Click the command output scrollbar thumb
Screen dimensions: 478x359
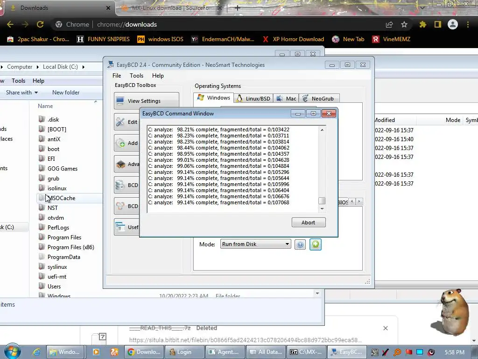pyautogui.click(x=322, y=201)
